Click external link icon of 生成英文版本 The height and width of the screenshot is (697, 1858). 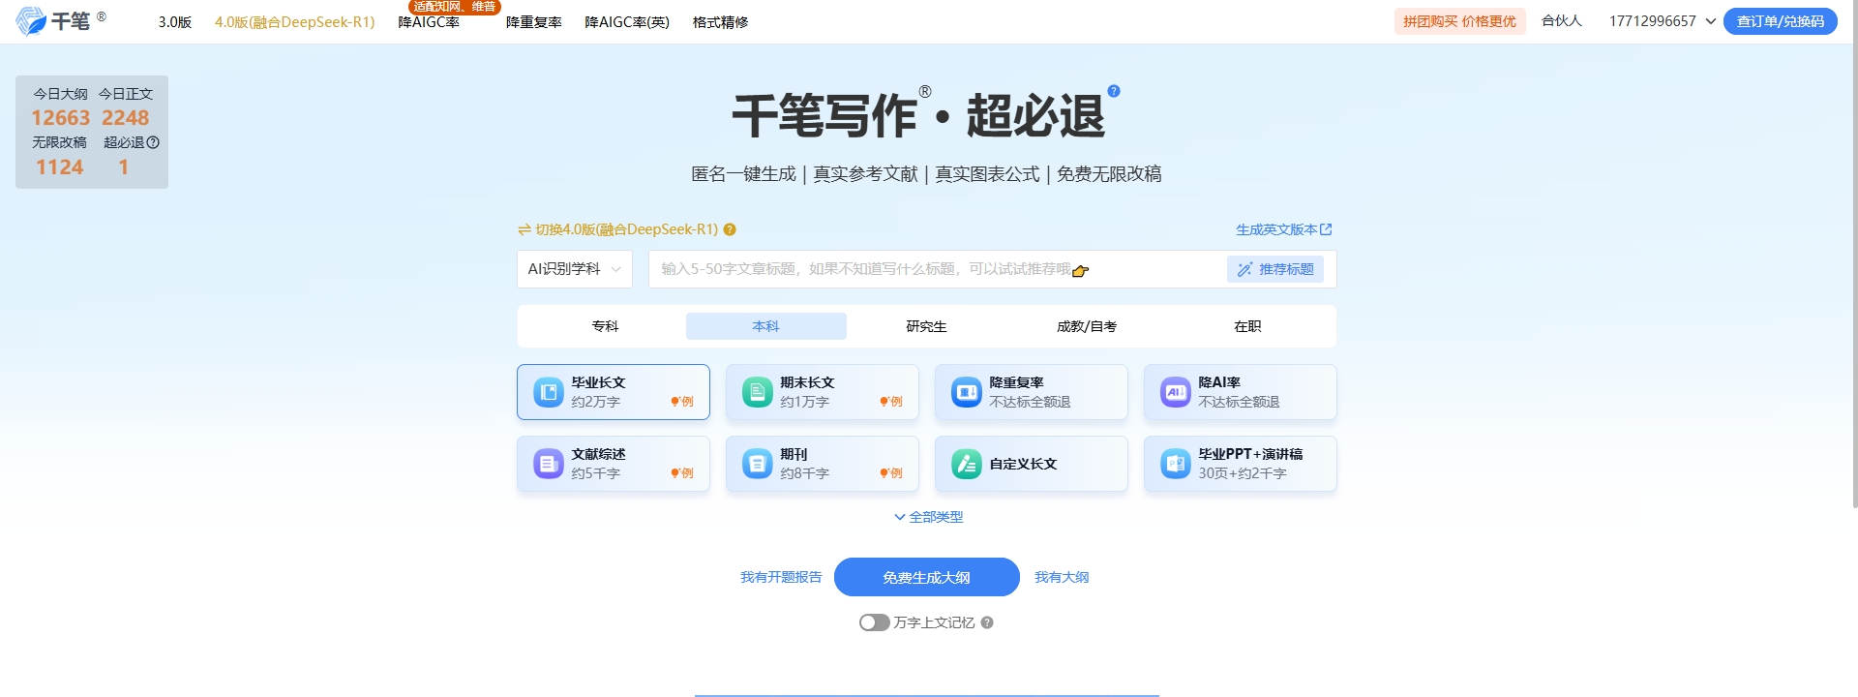[x=1326, y=229]
